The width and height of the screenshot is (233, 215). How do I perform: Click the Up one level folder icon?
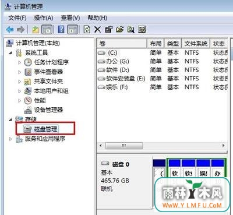tap(36, 30)
